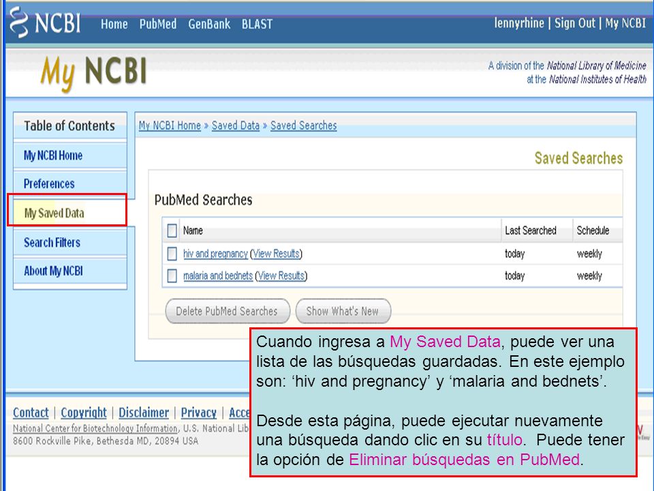Viewport: 654px width, 491px height.
Task: Click the Rockville Pike address text
Action: (106, 441)
